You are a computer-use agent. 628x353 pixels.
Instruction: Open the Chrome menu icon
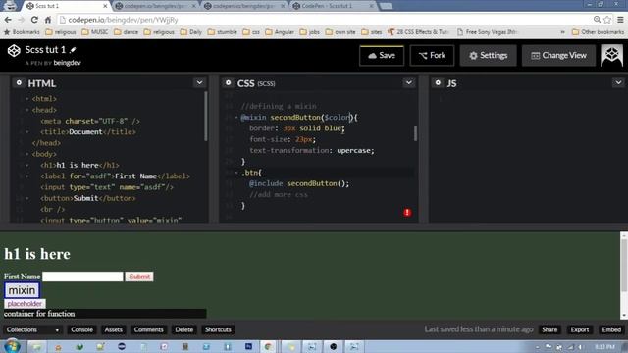620,20
